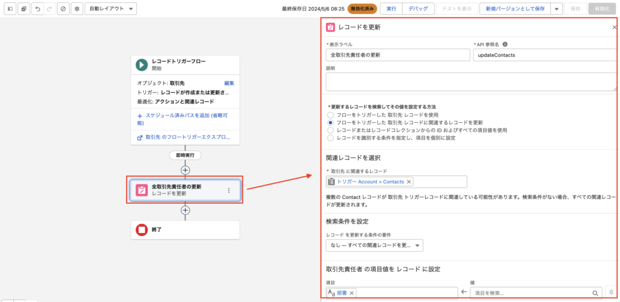Select radio レコードを識別する条件を指定し、項目を個別に設定

[x=330, y=137]
